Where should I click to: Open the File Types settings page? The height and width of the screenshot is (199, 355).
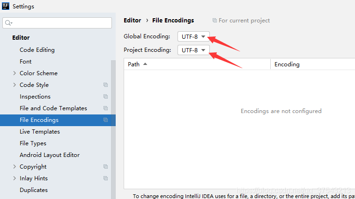tap(33, 143)
